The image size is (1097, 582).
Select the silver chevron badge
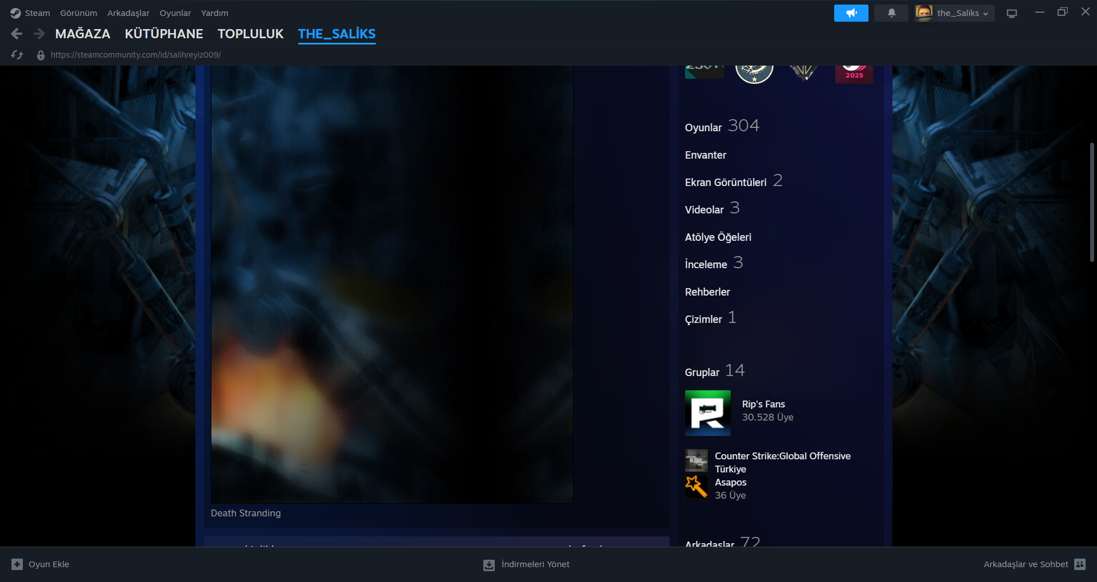pyautogui.click(x=804, y=73)
